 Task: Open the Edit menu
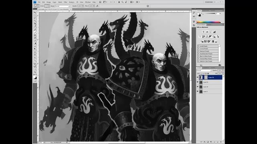point(43,2)
